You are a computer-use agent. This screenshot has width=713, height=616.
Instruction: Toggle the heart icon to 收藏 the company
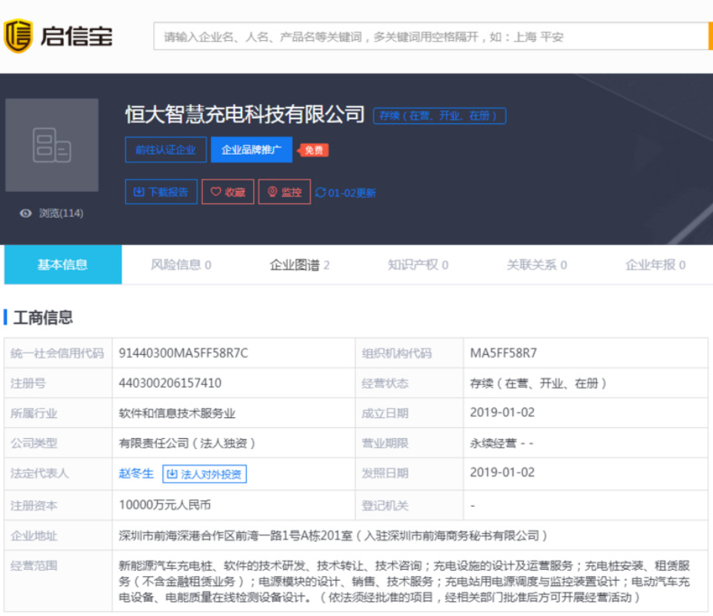[215, 192]
